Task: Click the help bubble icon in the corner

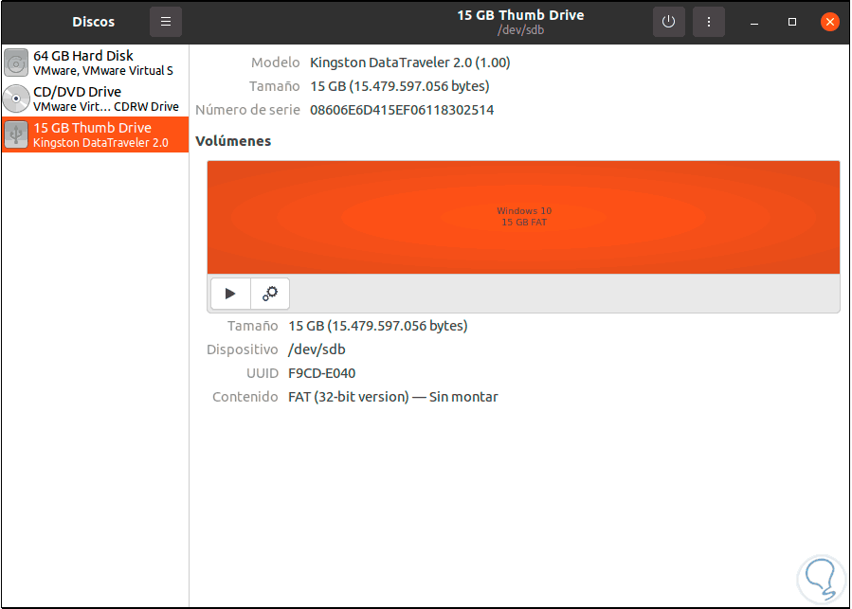Action: [820, 578]
